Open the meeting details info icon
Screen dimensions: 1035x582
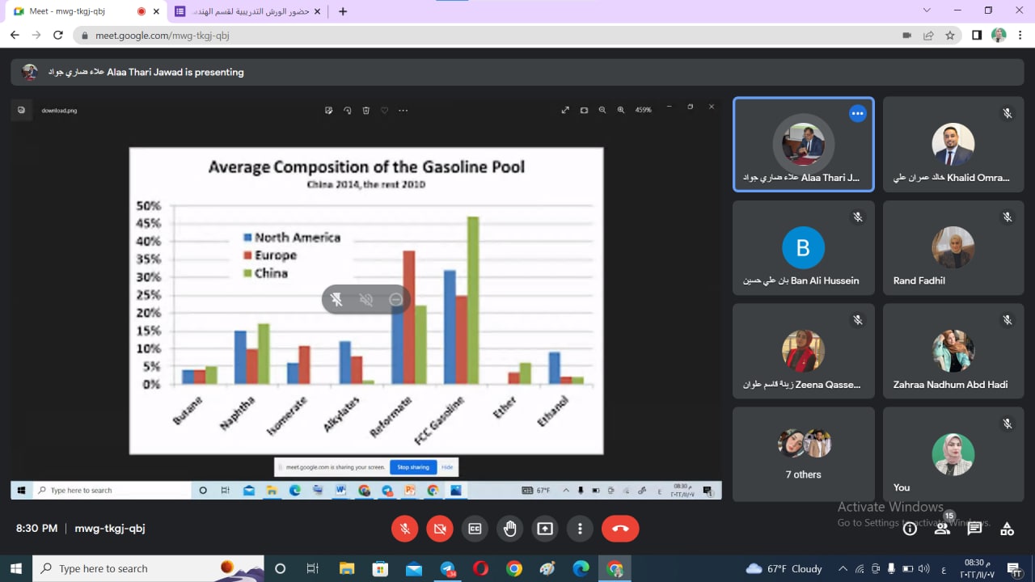coord(910,529)
